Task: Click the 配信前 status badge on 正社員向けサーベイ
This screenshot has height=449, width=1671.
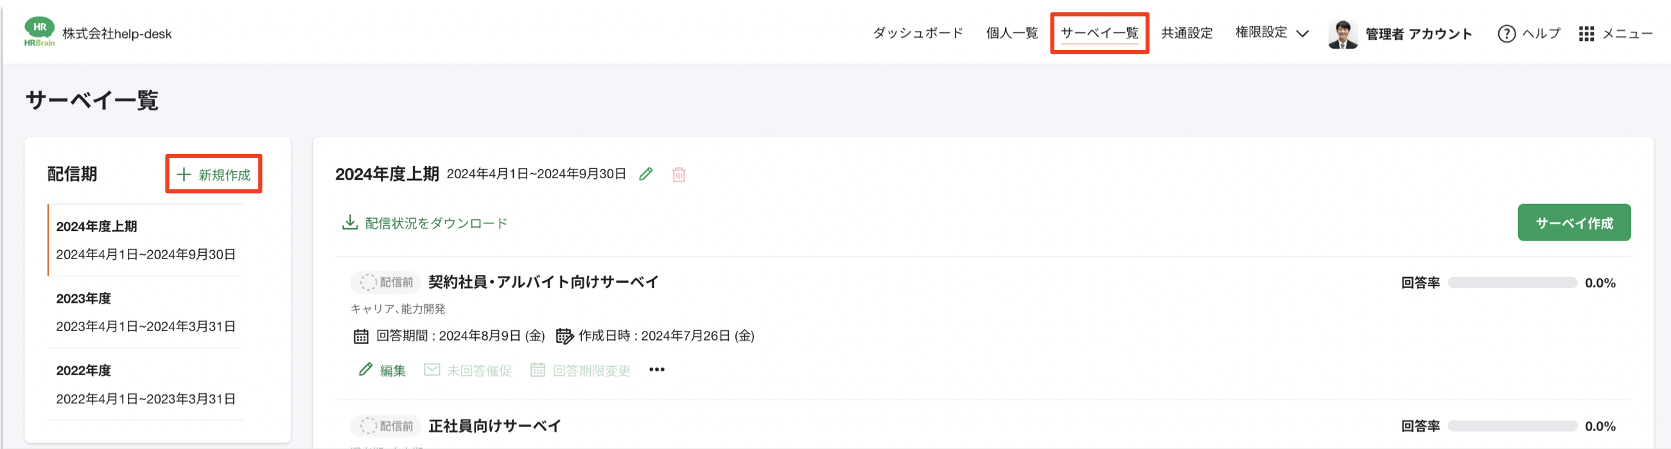Action: tap(385, 426)
